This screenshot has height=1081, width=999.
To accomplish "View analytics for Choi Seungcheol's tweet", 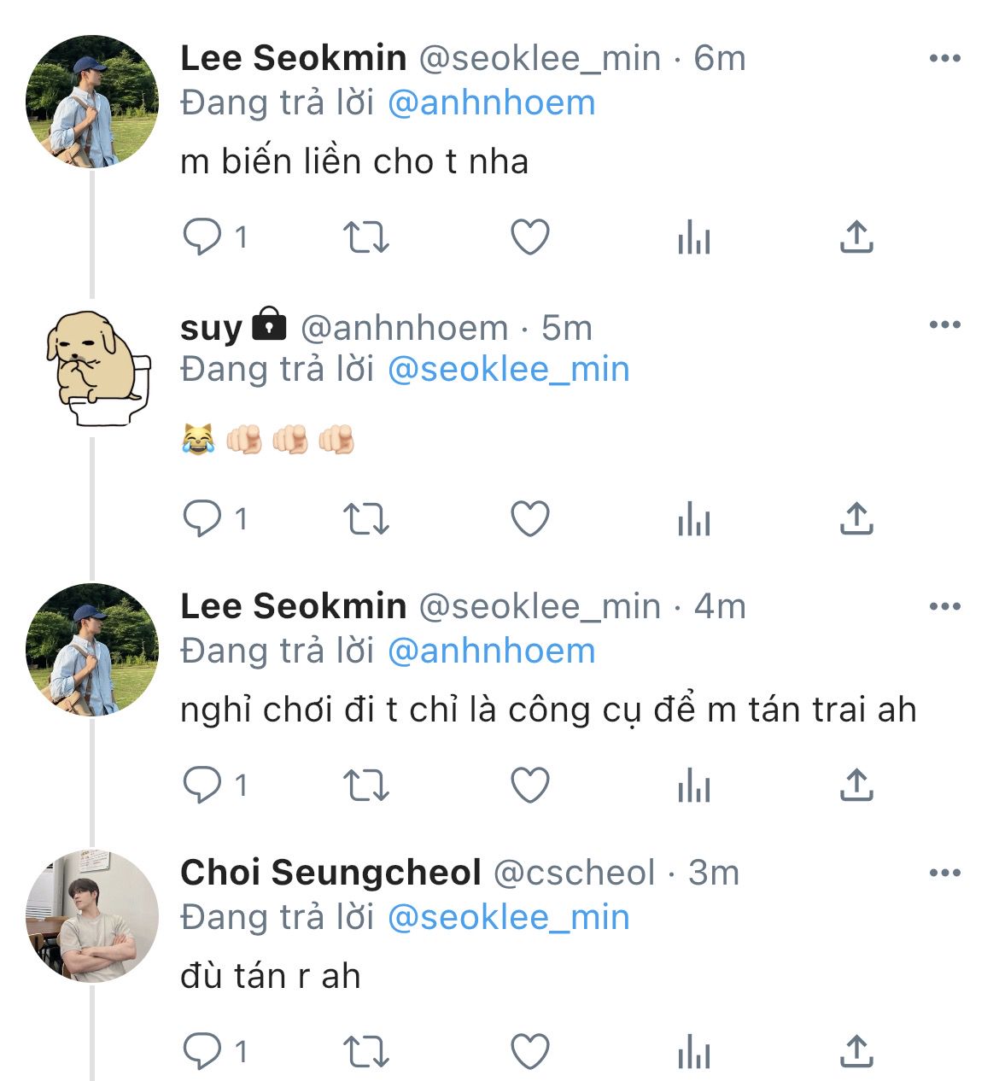I will tap(693, 1051).
